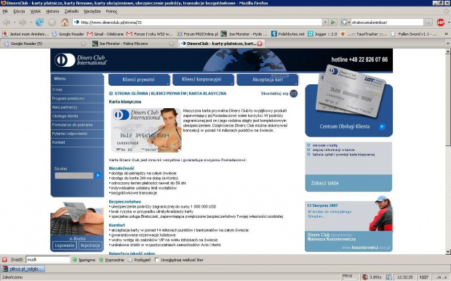Click the Stop loading icon
The image size is (451, 281).
pos(52,22)
